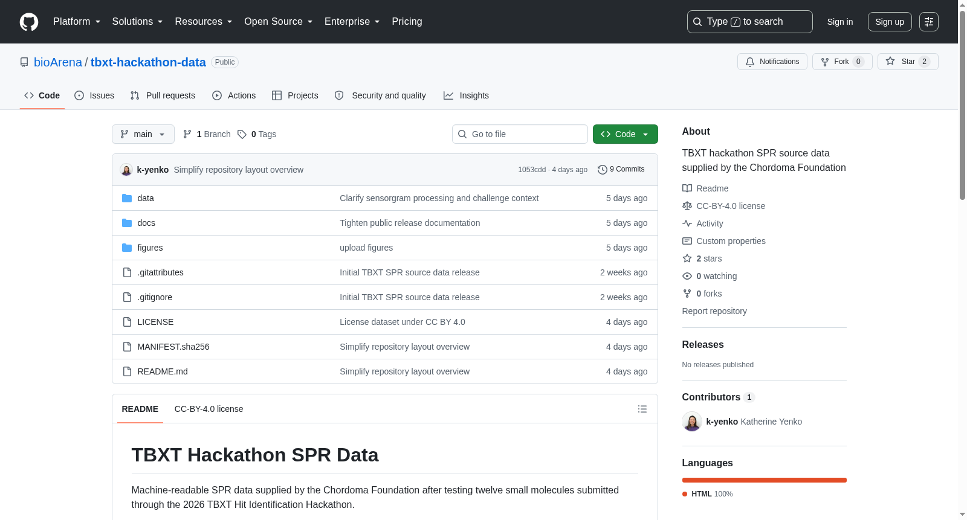Open commit message 'Simplify repository layout overview' in header
Screen dimensions: 967x520
(239, 170)
